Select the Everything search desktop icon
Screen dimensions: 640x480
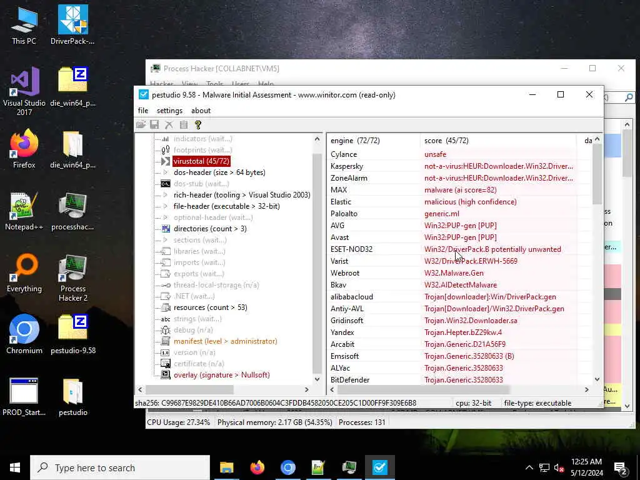24,272
